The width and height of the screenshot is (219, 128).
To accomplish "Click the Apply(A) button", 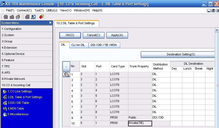I will (117, 35).
